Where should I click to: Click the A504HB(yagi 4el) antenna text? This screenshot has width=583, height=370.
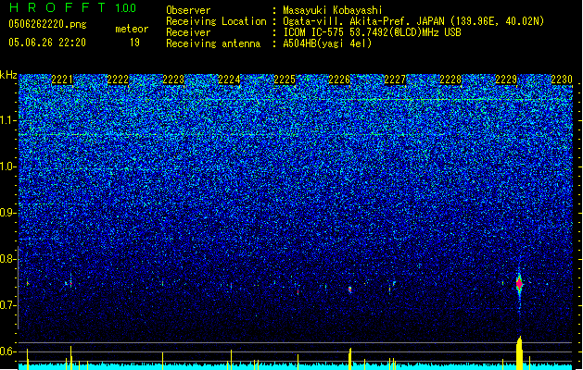(x=327, y=43)
